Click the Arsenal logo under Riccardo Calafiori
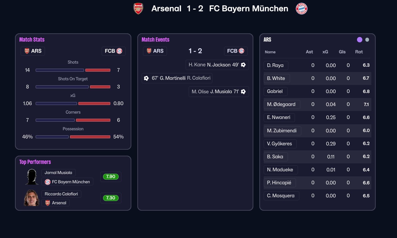The height and width of the screenshot is (238, 397). [x=48, y=203]
